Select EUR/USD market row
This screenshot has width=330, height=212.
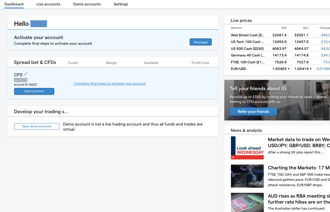(x=280, y=69)
